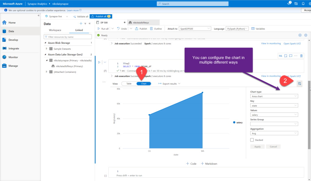The image size is (311, 181).
Task: Expand the (Attached Containers) node
Action: click(46, 72)
